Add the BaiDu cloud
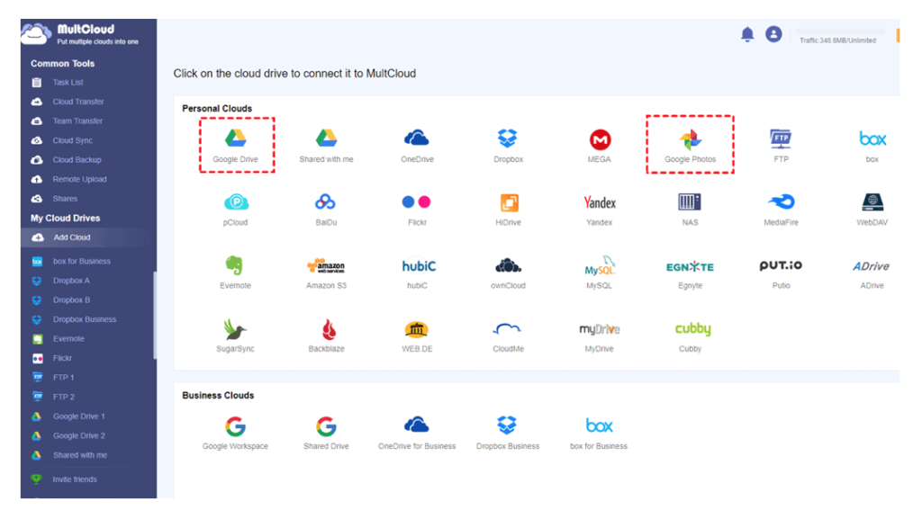922x519 pixels. pyautogui.click(x=326, y=209)
